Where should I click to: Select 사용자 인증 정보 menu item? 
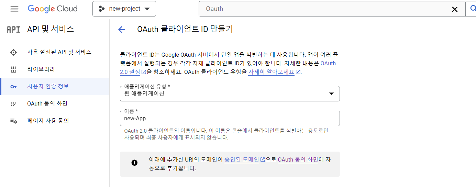[55, 87]
